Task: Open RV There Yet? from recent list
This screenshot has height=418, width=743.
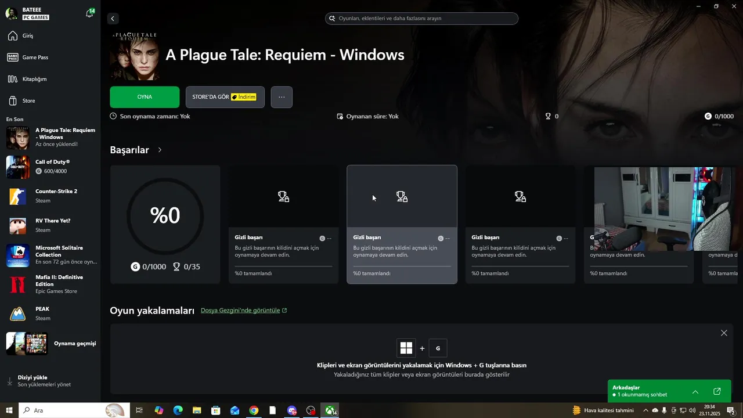Action: (x=51, y=225)
